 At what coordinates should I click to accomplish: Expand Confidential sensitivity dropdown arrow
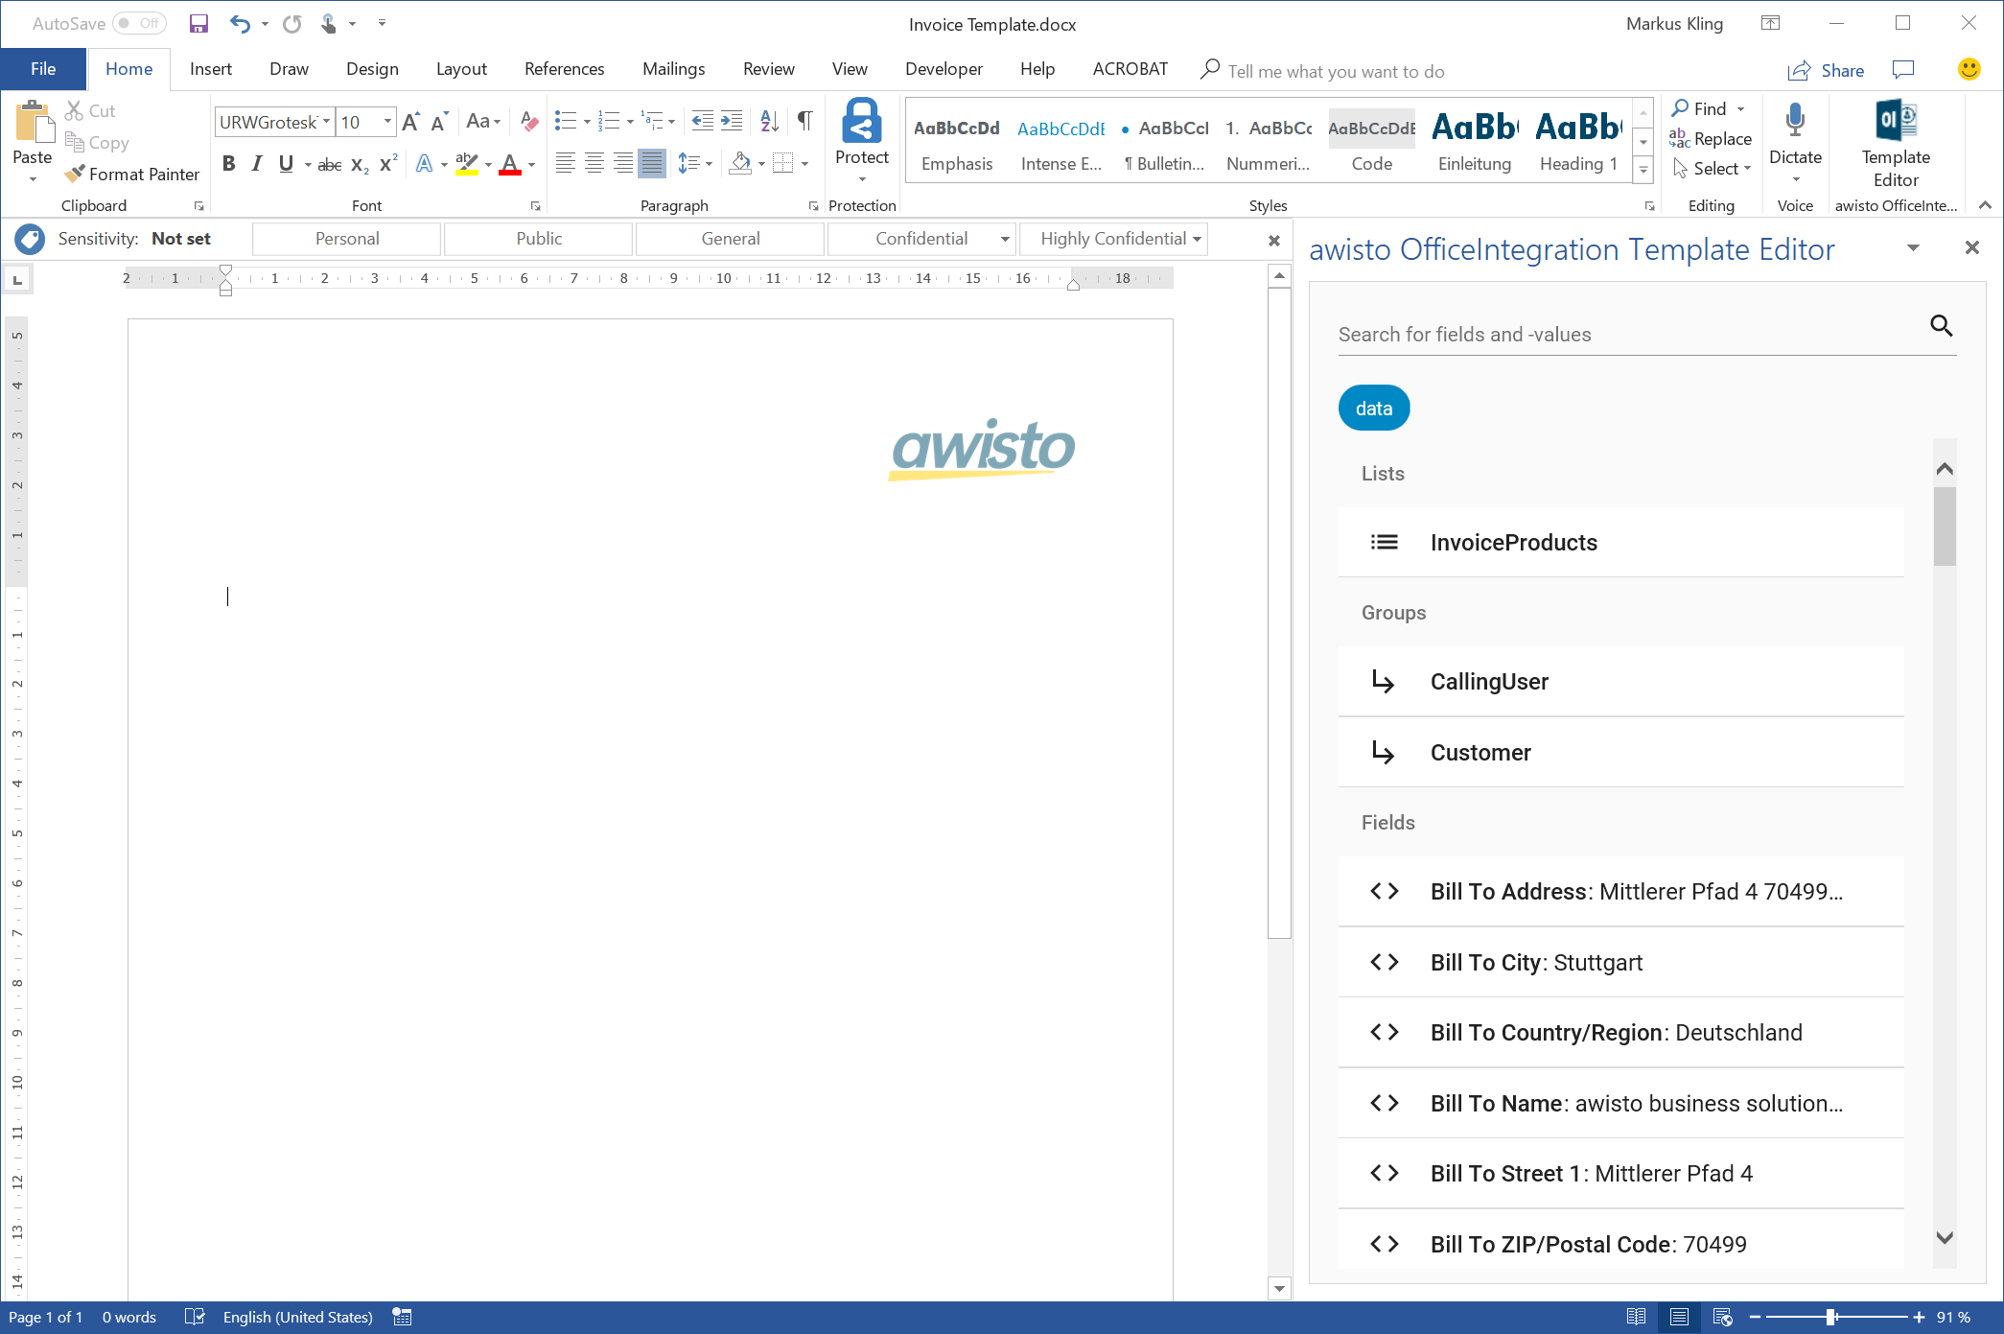click(1005, 239)
